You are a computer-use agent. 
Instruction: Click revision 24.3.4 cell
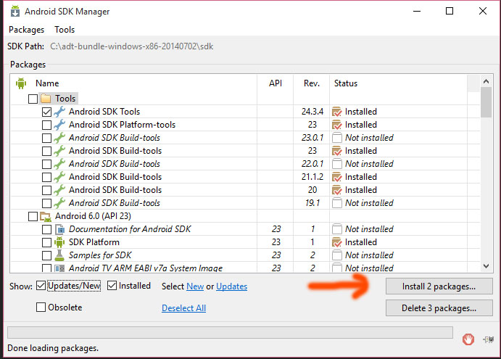[312, 112]
